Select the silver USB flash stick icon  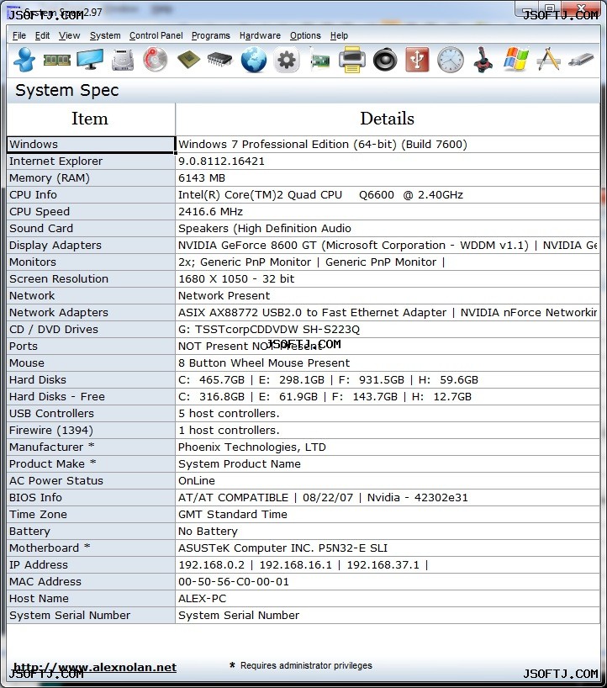click(581, 60)
